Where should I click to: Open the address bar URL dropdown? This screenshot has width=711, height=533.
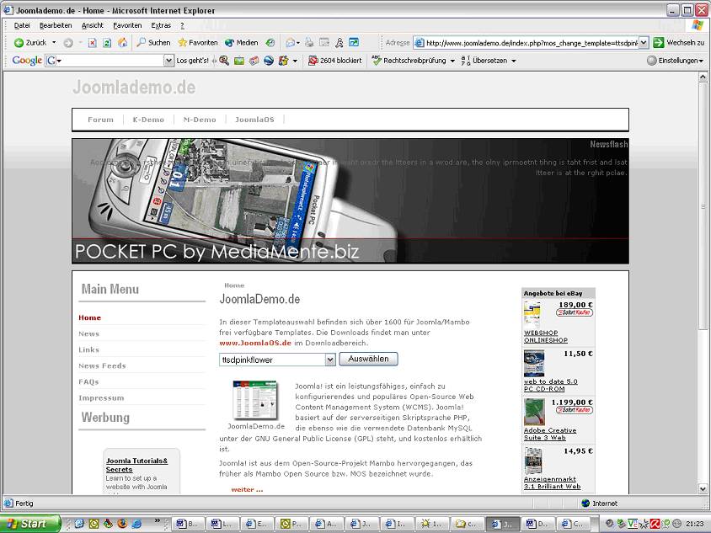(x=644, y=43)
